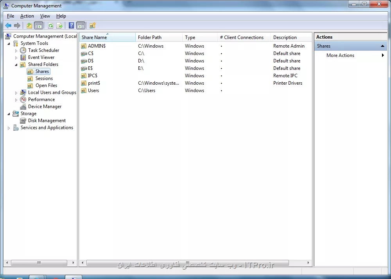Click the "Remote IPC" description cell
The width and height of the screenshot is (391, 279).
point(285,76)
